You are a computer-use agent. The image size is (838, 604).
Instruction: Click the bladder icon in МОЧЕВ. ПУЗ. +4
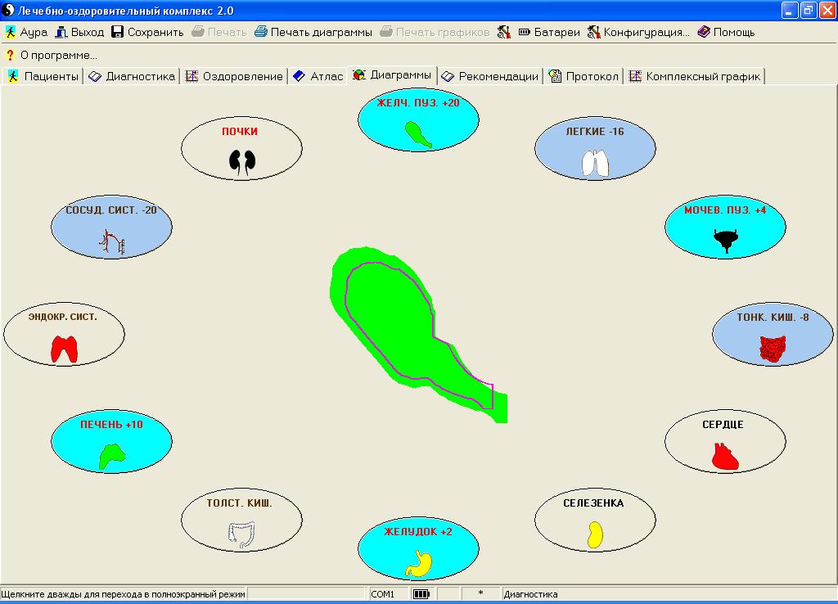point(725,241)
